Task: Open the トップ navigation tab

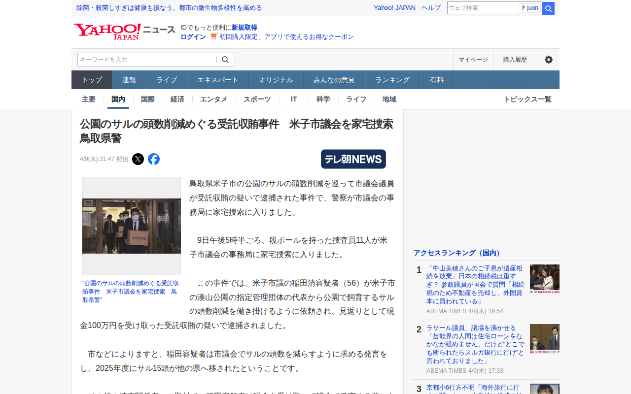Action: click(x=92, y=80)
